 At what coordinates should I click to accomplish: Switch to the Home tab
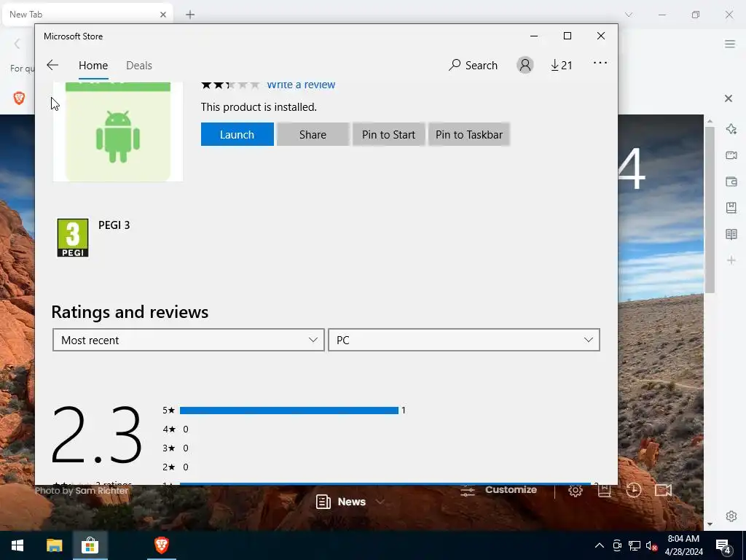[x=93, y=65]
